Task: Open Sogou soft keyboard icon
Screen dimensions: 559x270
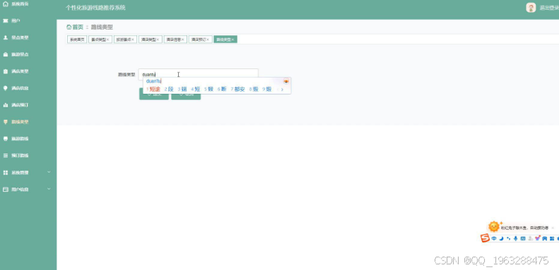Action: [x=523, y=238]
